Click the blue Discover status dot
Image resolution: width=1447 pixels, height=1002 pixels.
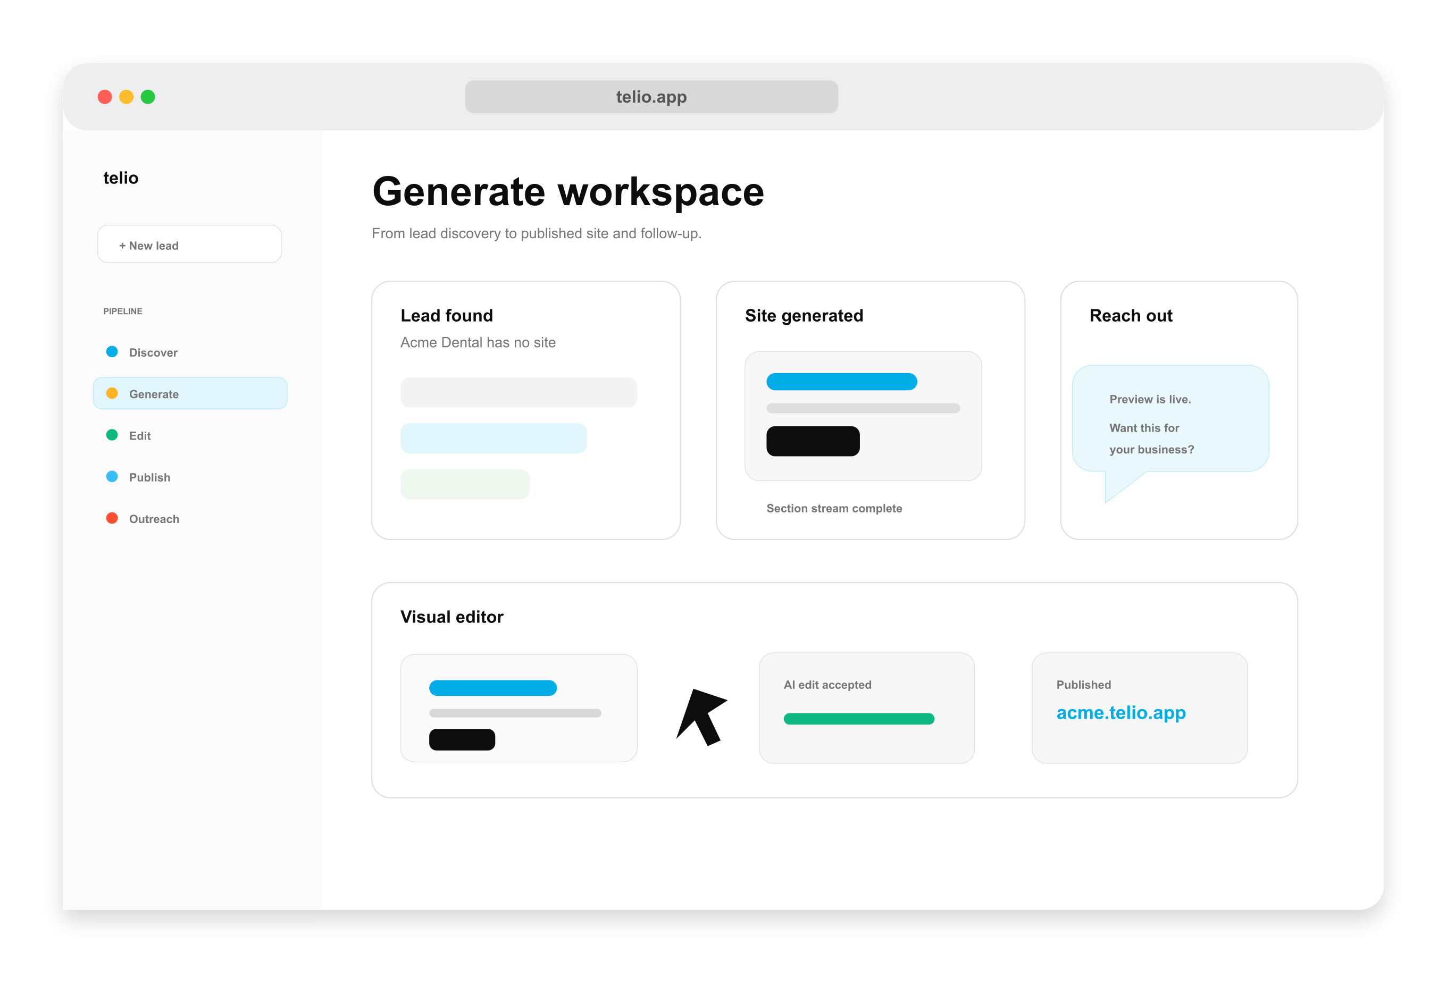click(x=112, y=351)
